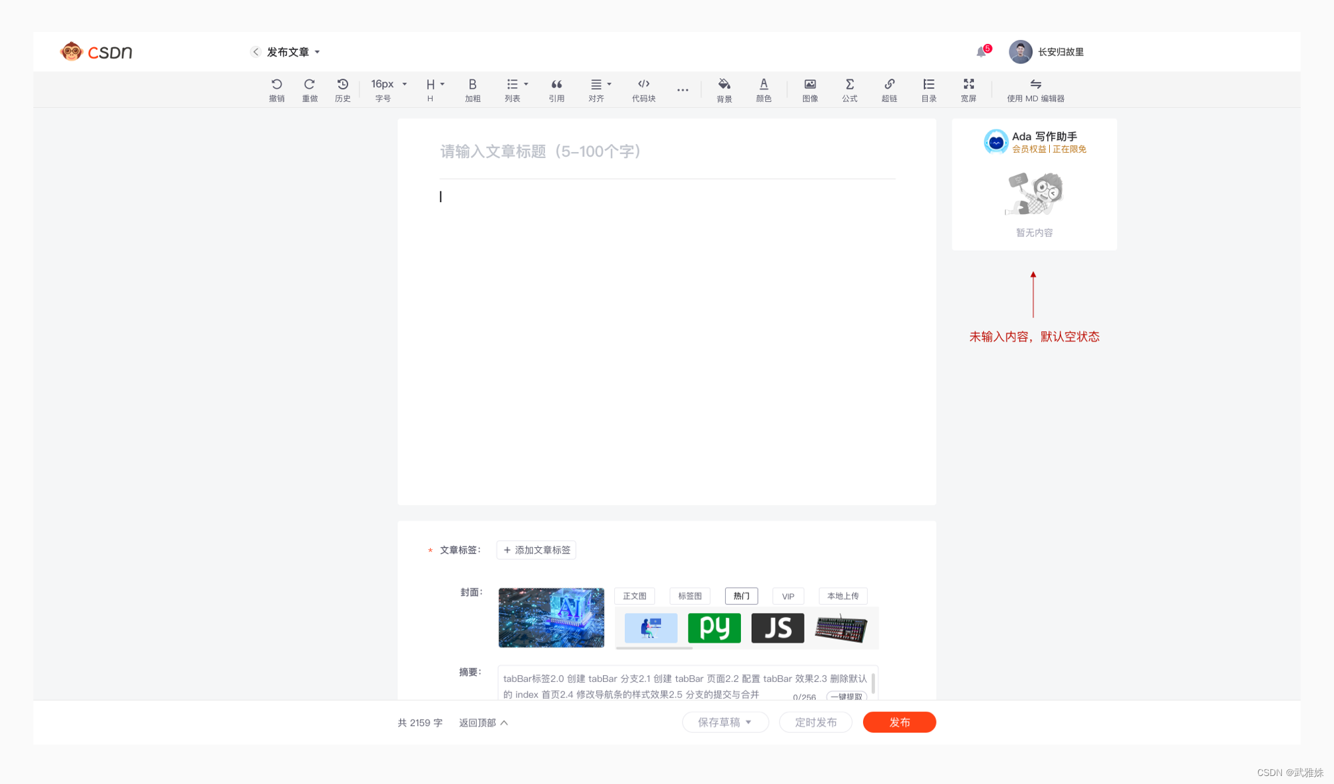
Task: Click the article title input field
Action: (667, 151)
